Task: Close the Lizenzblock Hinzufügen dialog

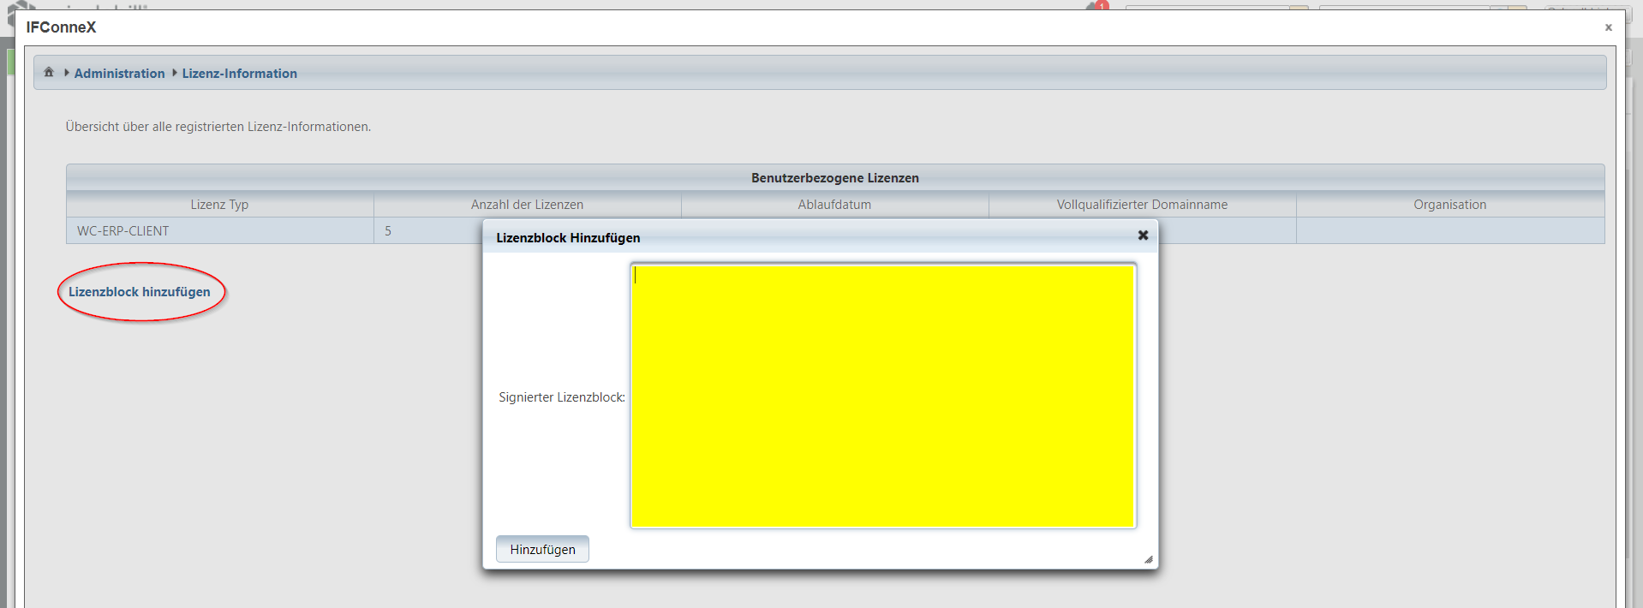Action: (1142, 235)
